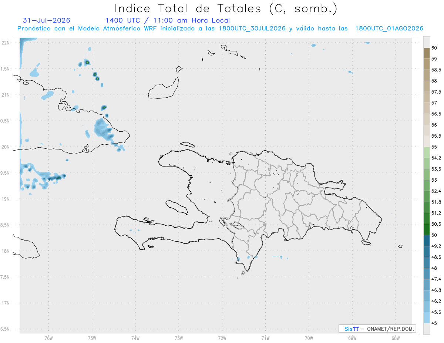Select the '53.6' color scale value
444x343 pixels.
pyautogui.click(x=436, y=169)
